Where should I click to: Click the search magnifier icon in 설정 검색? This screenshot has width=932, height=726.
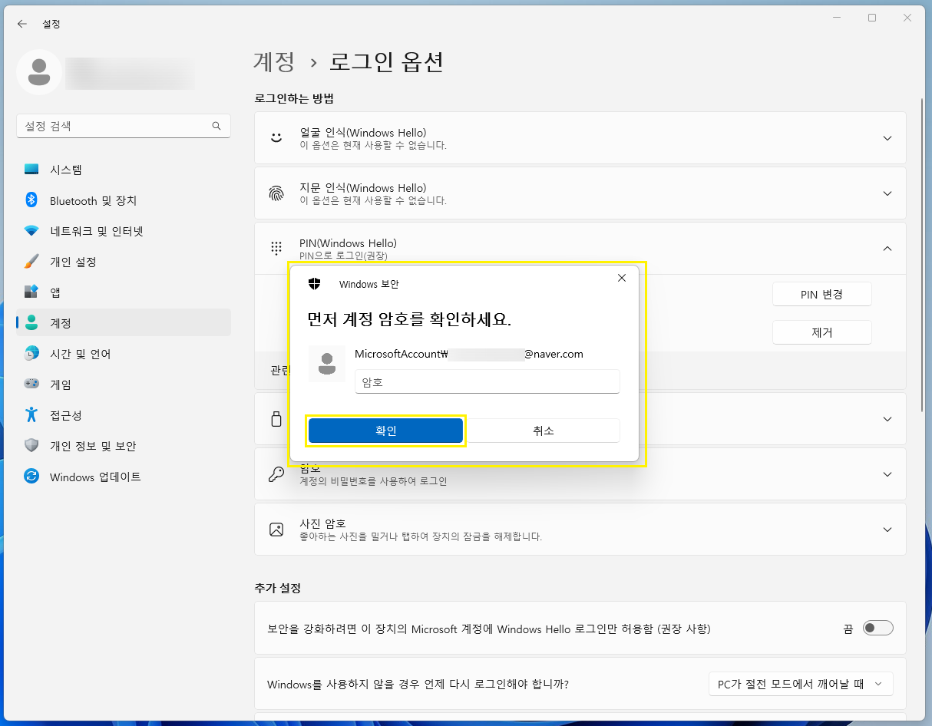tap(216, 126)
